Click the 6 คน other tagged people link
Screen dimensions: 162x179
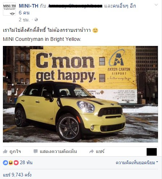[24, 13]
